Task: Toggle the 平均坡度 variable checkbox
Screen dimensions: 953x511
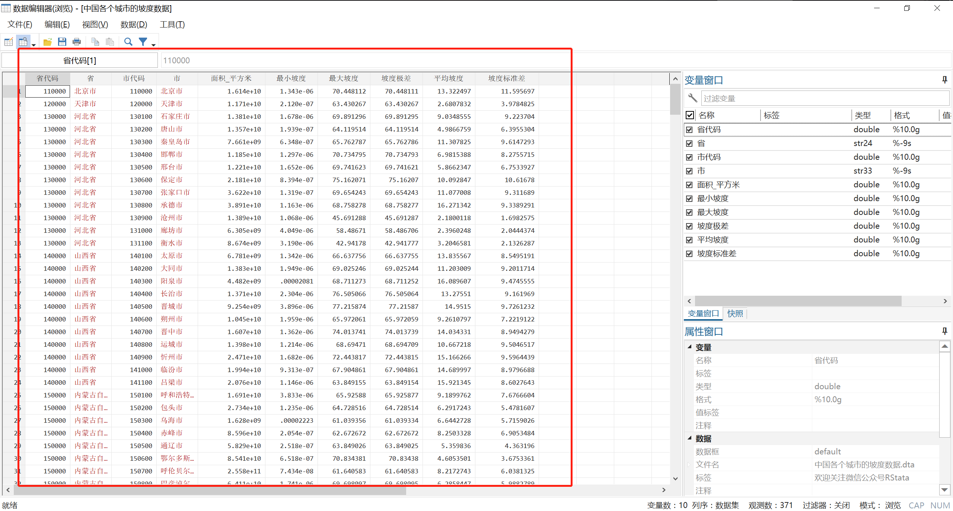Action: [x=689, y=240]
